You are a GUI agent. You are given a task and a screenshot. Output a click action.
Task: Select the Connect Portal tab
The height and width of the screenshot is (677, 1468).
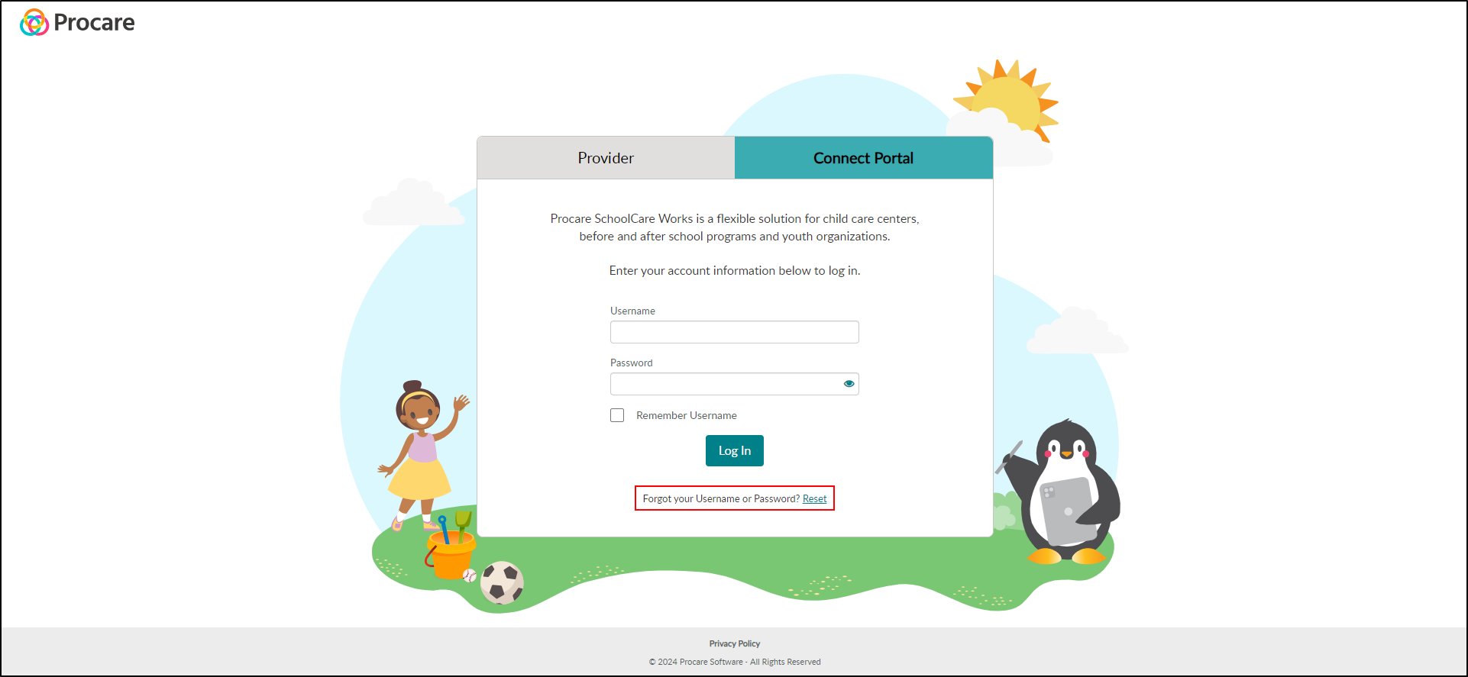864,158
